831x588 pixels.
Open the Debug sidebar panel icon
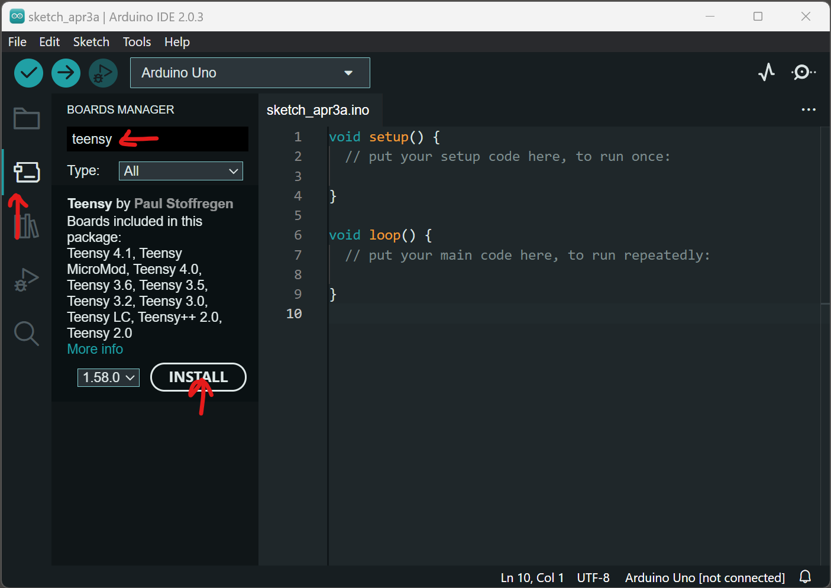click(27, 280)
